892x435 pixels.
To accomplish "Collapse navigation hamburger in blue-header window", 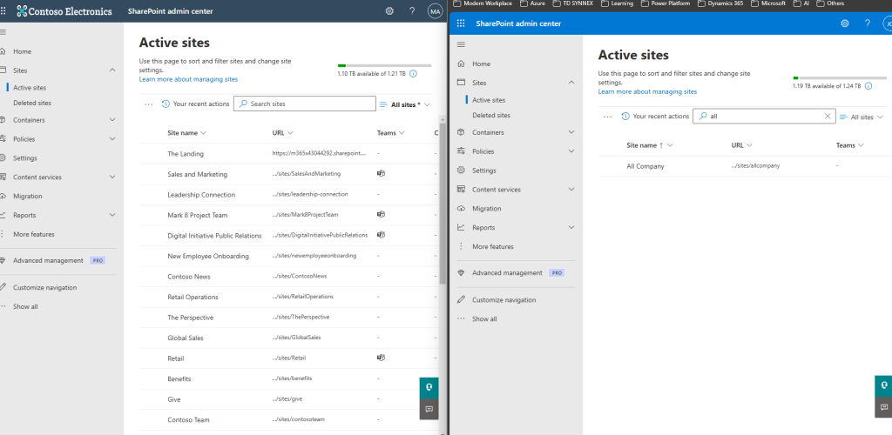I will click(461, 45).
